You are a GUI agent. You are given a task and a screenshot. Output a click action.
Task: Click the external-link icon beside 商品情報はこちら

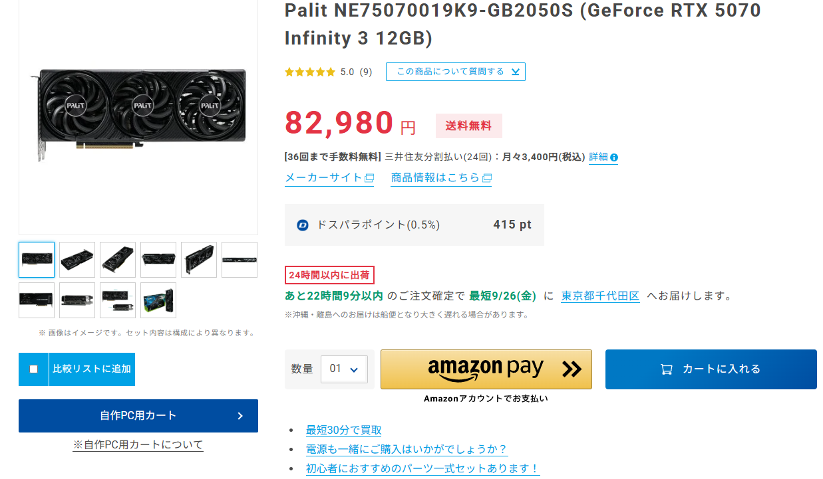(487, 178)
